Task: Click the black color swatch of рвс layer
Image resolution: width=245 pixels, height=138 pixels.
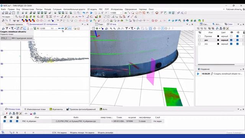Action: point(218,40)
